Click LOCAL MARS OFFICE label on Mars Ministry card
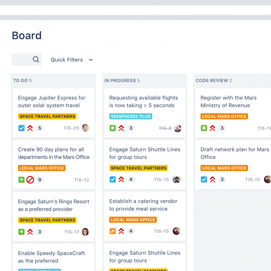Viewport: 271px width, 271px height. (224, 117)
